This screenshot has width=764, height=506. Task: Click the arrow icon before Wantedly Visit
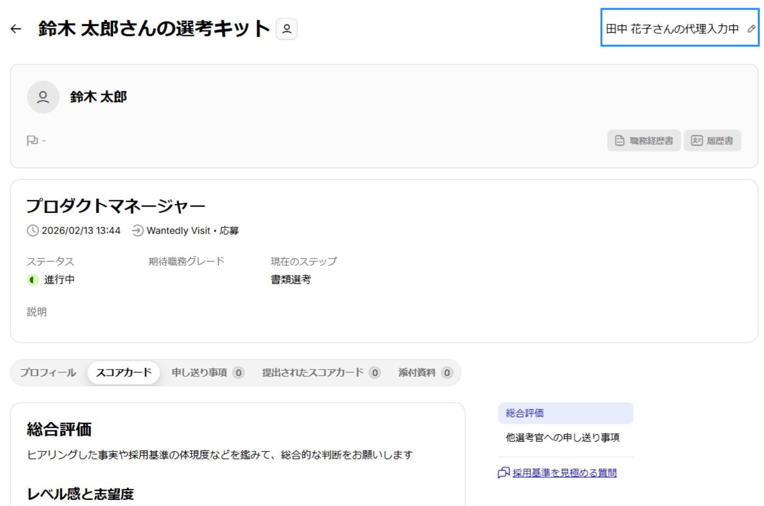point(138,230)
